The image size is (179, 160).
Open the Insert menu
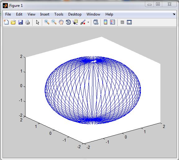[45, 14]
